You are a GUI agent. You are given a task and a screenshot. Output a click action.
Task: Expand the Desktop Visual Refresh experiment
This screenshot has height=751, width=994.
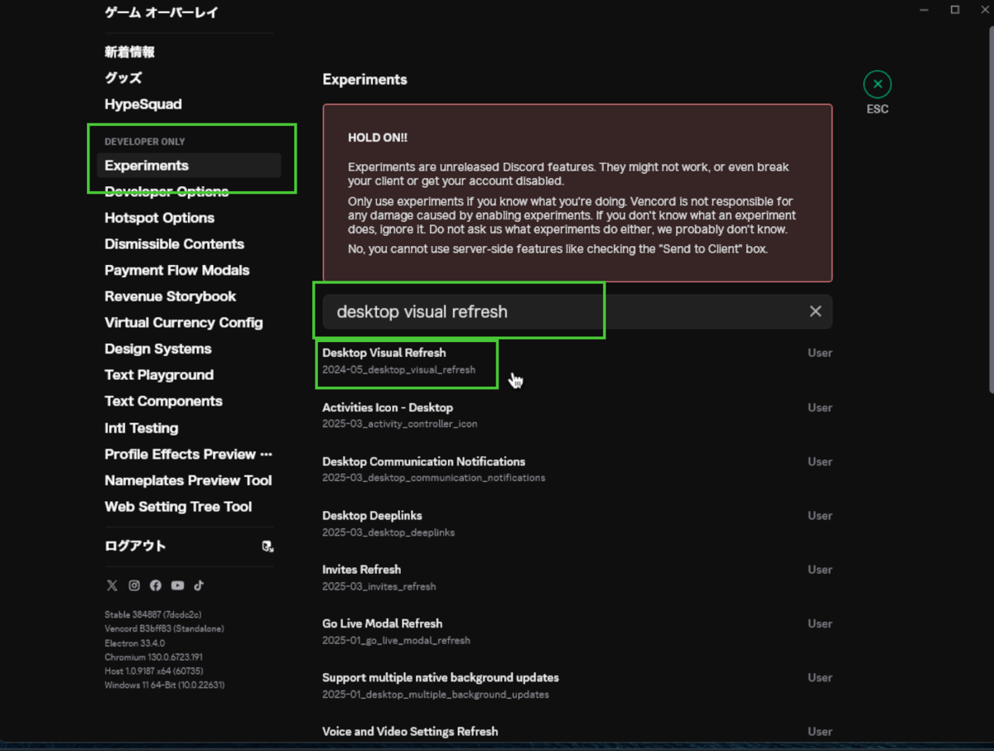(577, 360)
